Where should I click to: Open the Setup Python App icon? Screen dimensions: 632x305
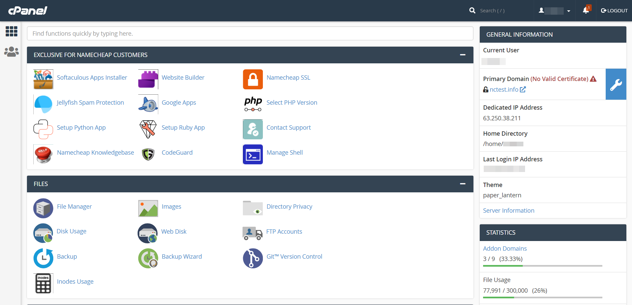tap(43, 129)
